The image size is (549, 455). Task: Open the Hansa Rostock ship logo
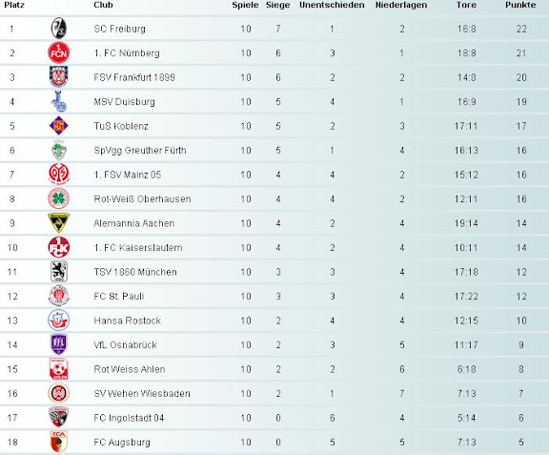click(x=58, y=321)
